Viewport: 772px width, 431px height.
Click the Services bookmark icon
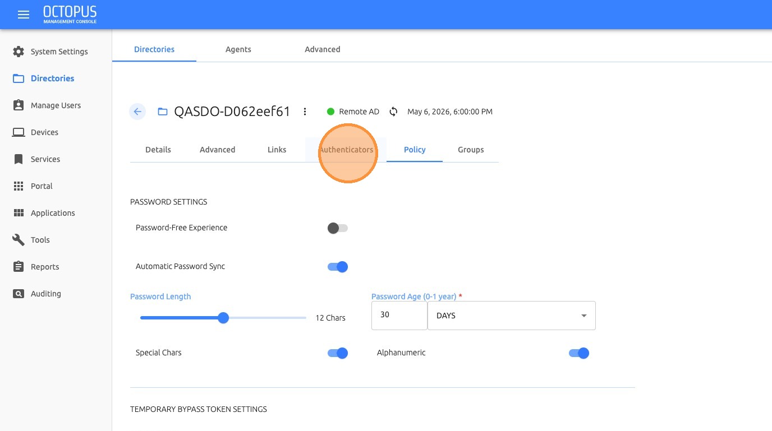[19, 159]
